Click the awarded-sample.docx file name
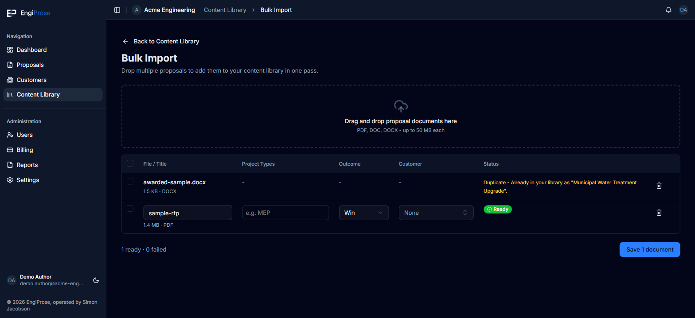Screen dimensions: 695x318 [x=175, y=182]
